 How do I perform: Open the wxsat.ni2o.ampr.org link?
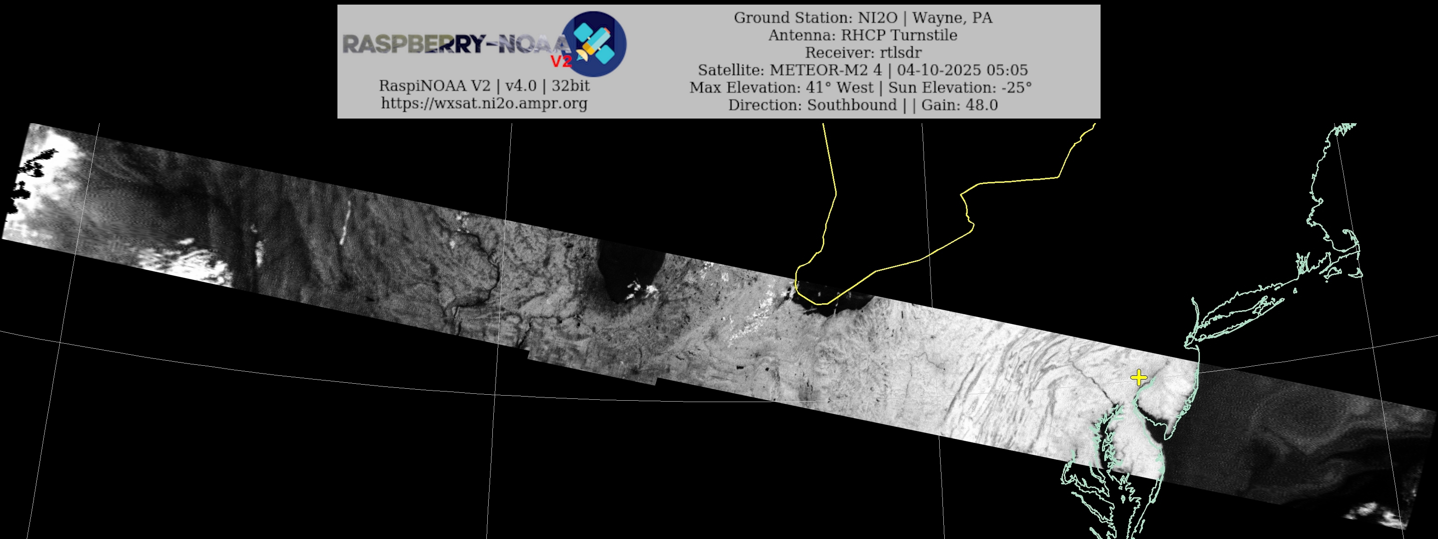click(x=484, y=103)
